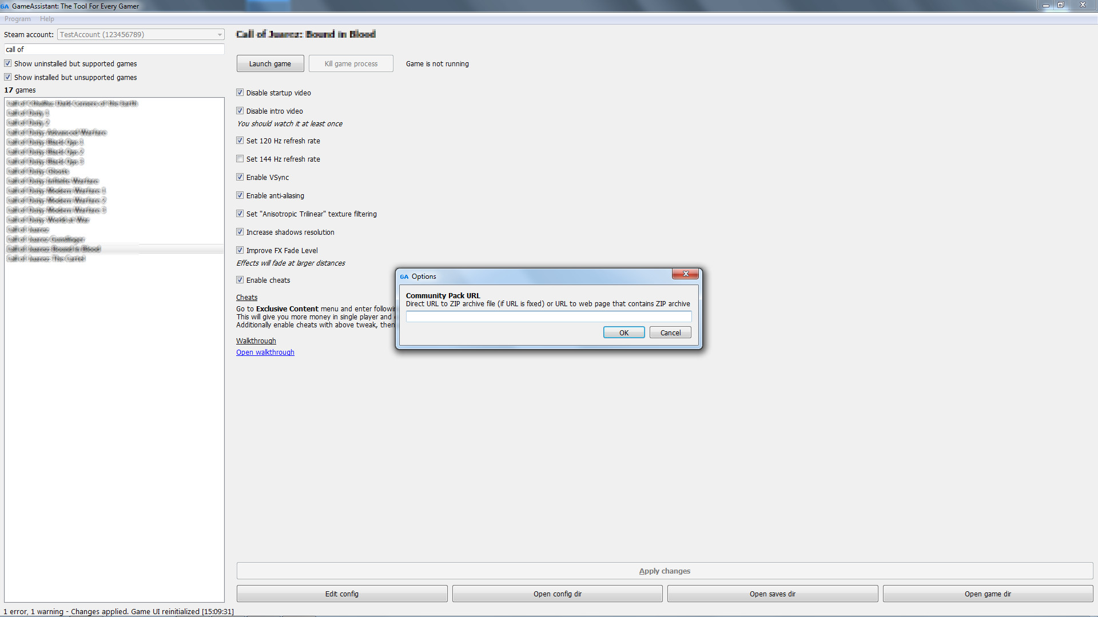Disable the startup video option
The width and height of the screenshot is (1098, 617).
point(240,92)
